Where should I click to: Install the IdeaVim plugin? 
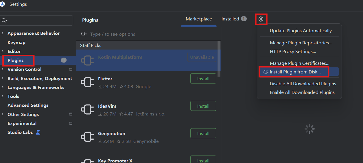tap(203, 106)
